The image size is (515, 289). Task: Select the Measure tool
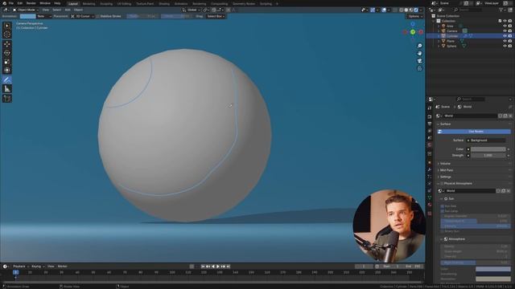(7, 89)
